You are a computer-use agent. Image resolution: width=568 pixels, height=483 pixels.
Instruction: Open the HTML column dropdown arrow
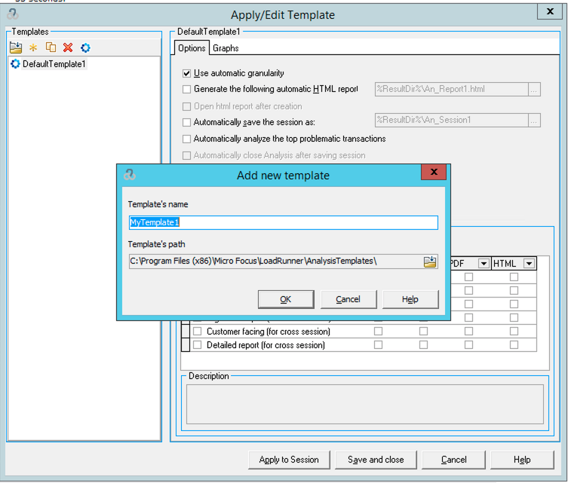[528, 263]
